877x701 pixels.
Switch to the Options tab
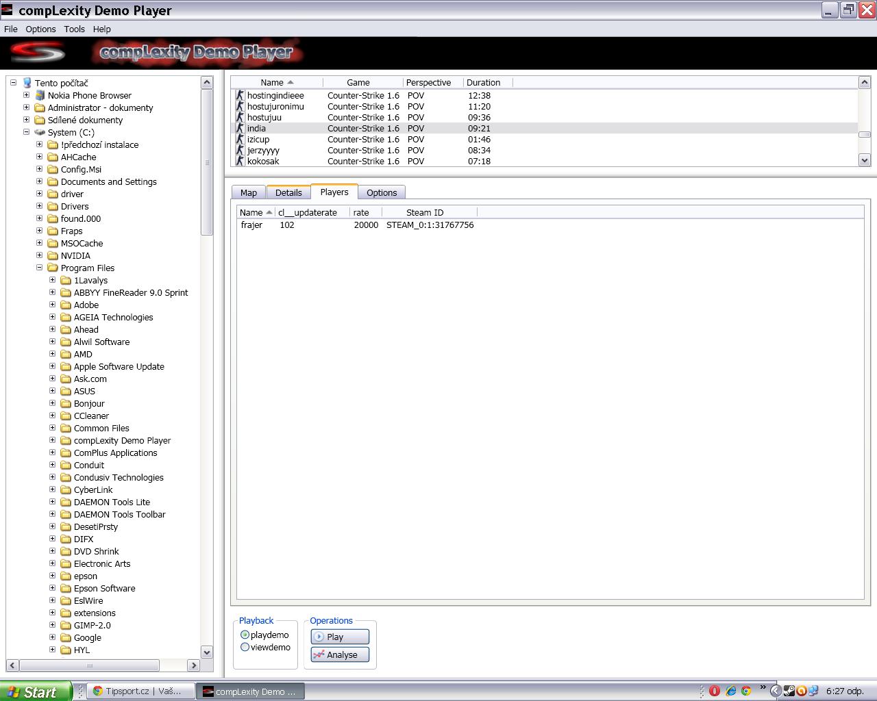382,192
